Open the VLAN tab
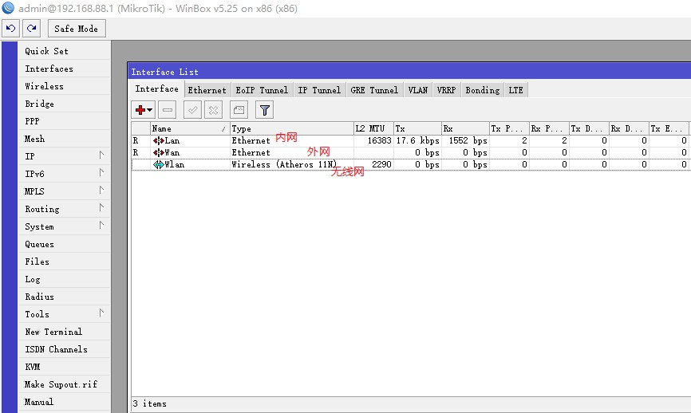 [417, 90]
